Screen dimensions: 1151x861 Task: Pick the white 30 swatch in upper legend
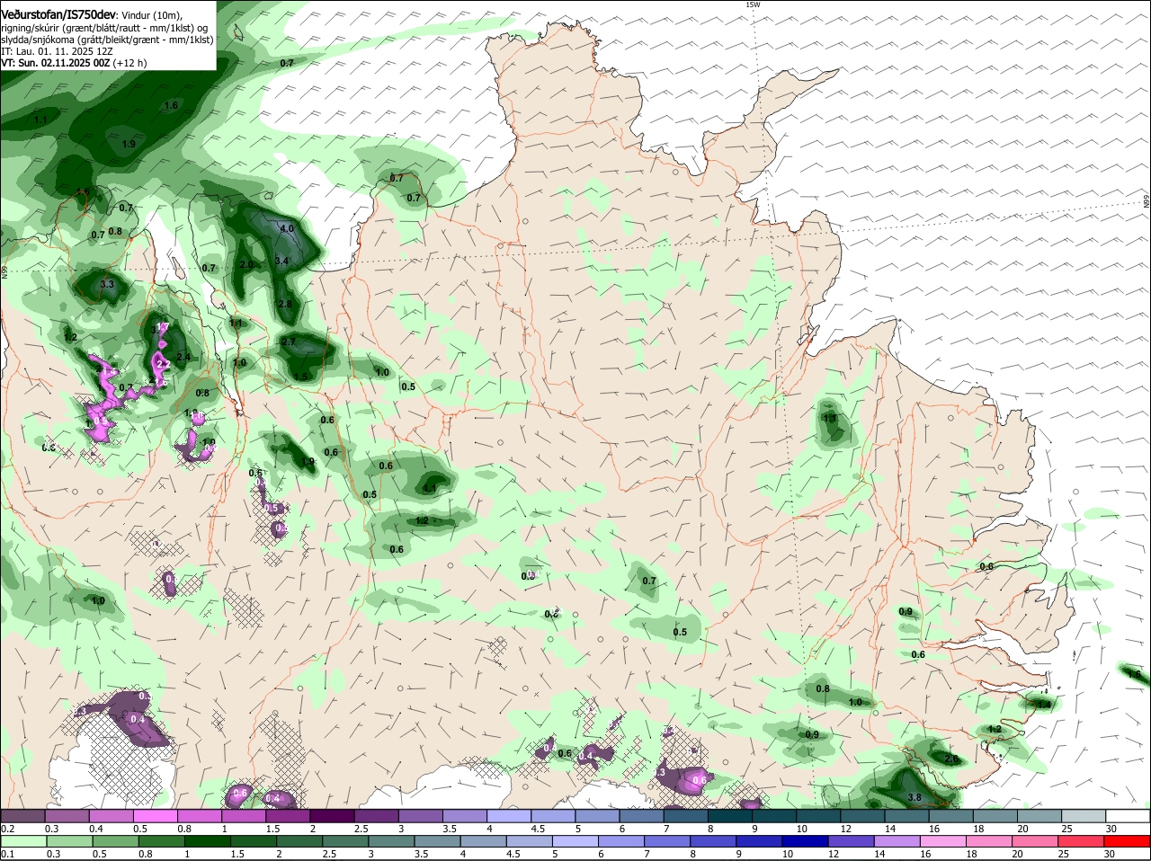point(1128,815)
